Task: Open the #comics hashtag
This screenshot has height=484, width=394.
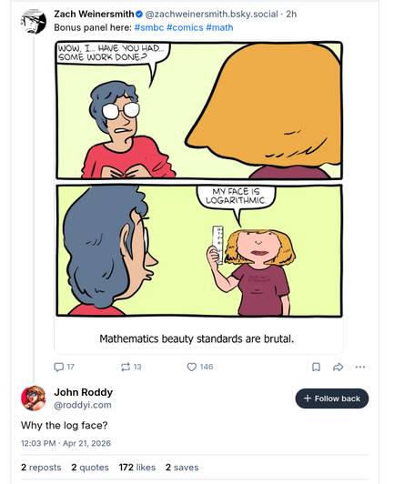Action: 185,27
